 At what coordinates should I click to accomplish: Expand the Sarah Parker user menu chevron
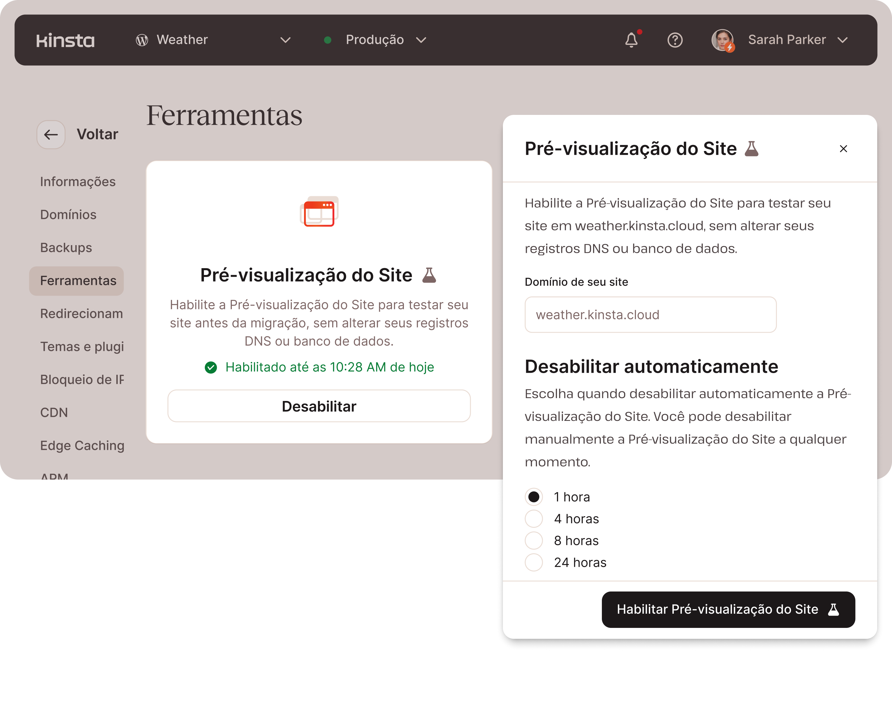tap(843, 40)
